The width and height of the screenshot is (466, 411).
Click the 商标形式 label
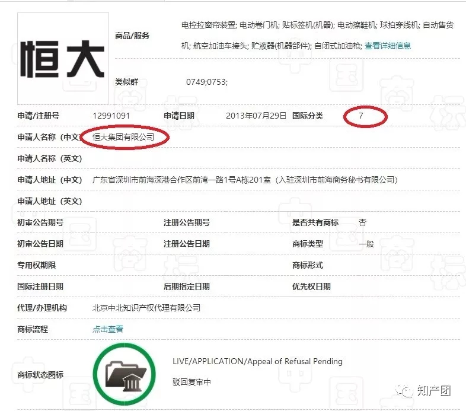308,265
